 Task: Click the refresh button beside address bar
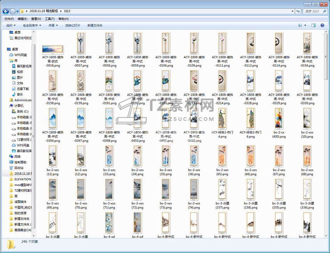[x=298, y=11]
